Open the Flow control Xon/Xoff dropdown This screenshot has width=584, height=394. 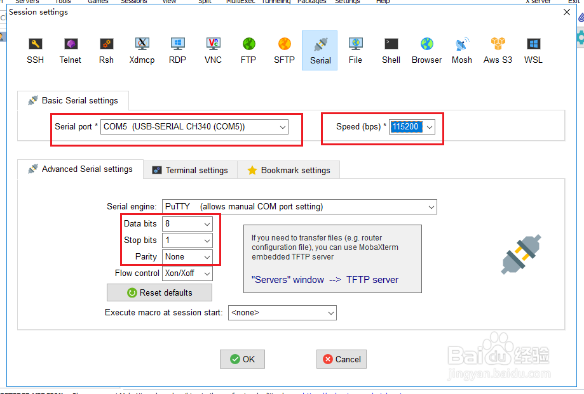(187, 273)
